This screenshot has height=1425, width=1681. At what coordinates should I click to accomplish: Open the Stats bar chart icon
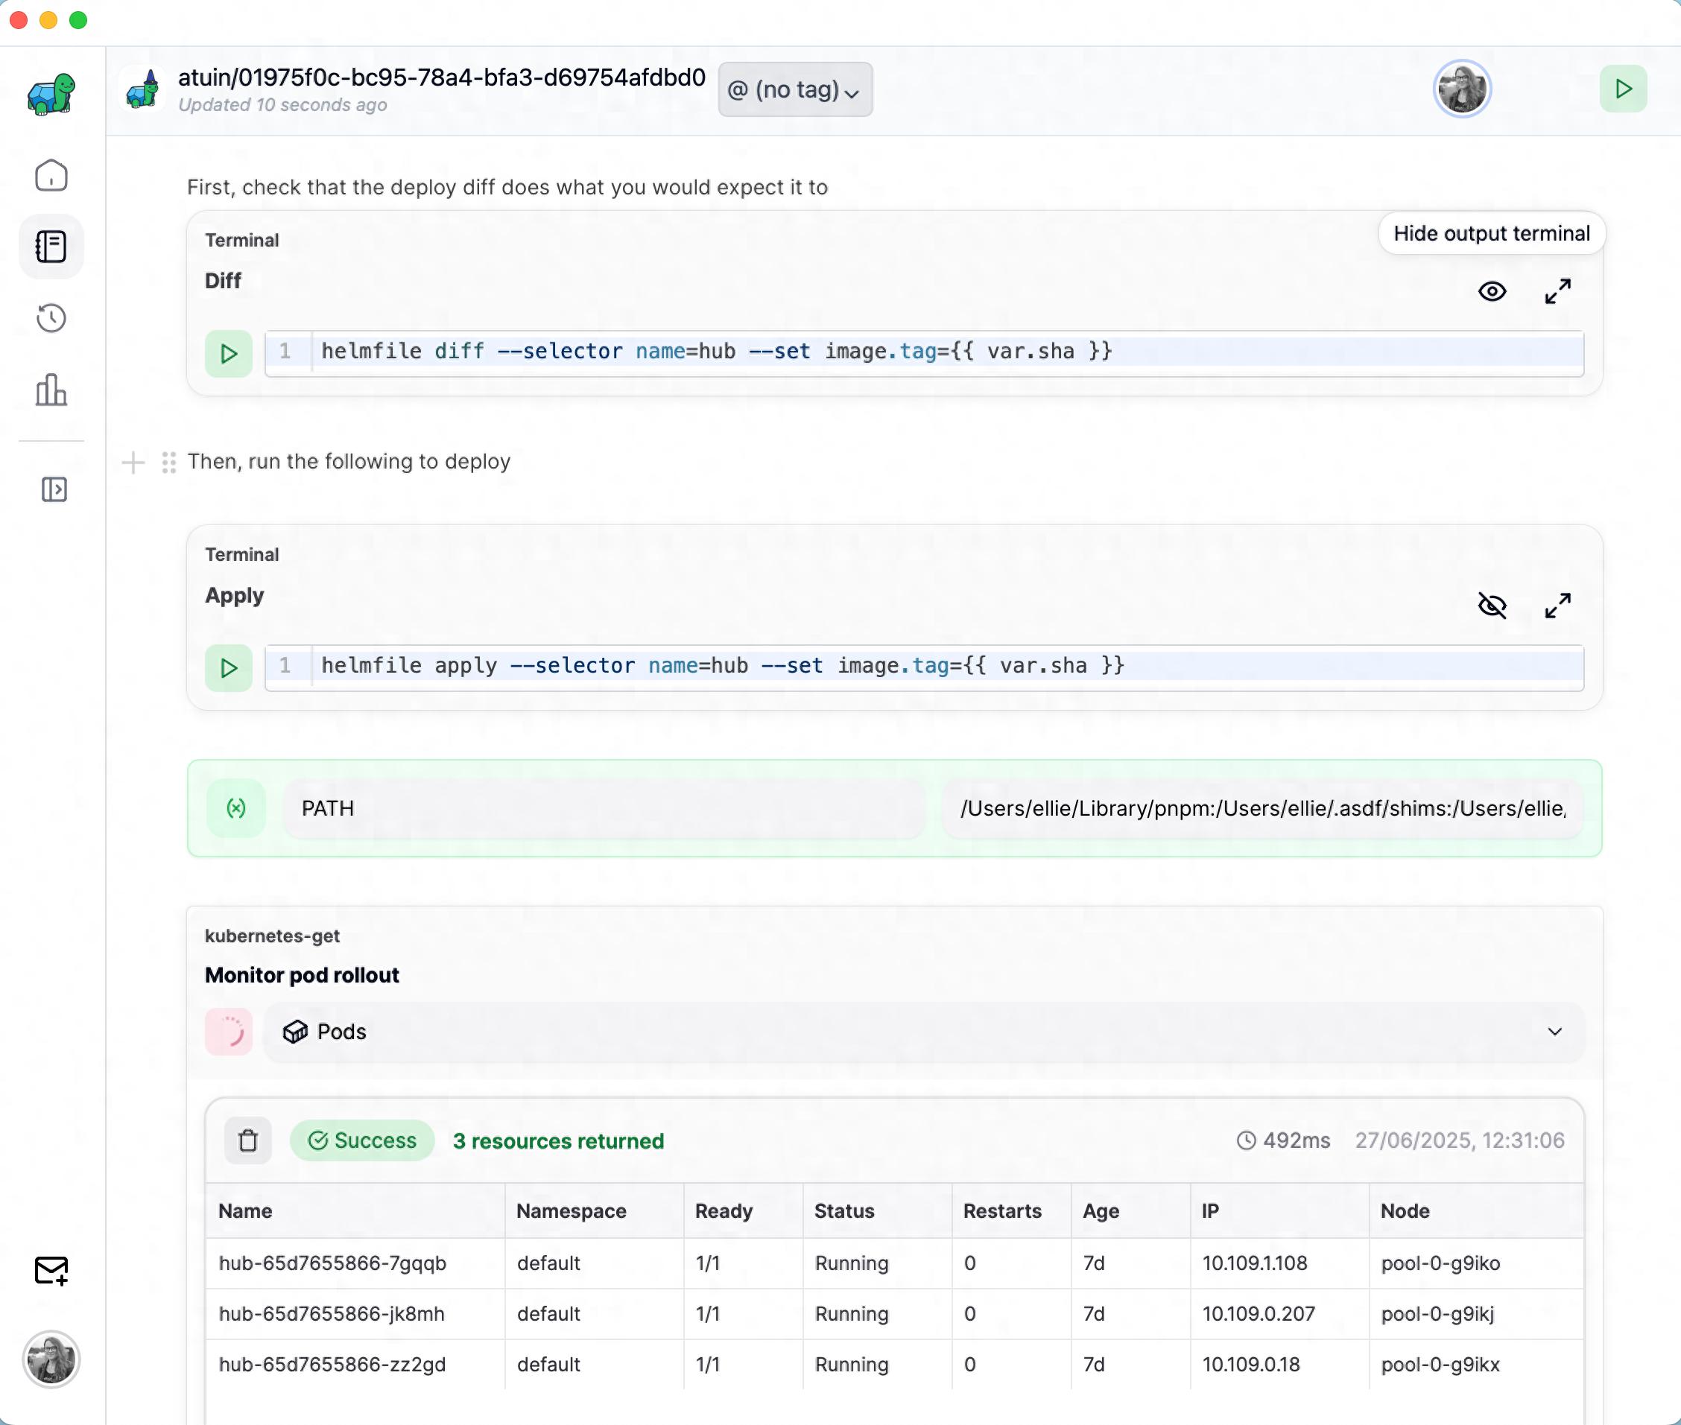point(51,390)
